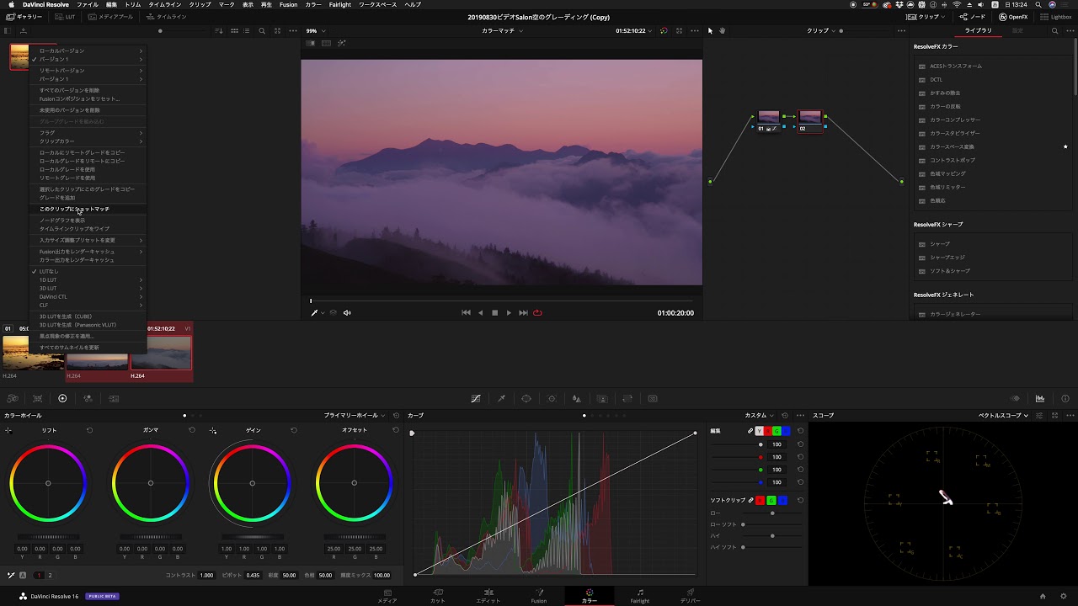This screenshot has height=606, width=1078.
Task: Reset the Gamma color wheel
Action: tap(191, 430)
